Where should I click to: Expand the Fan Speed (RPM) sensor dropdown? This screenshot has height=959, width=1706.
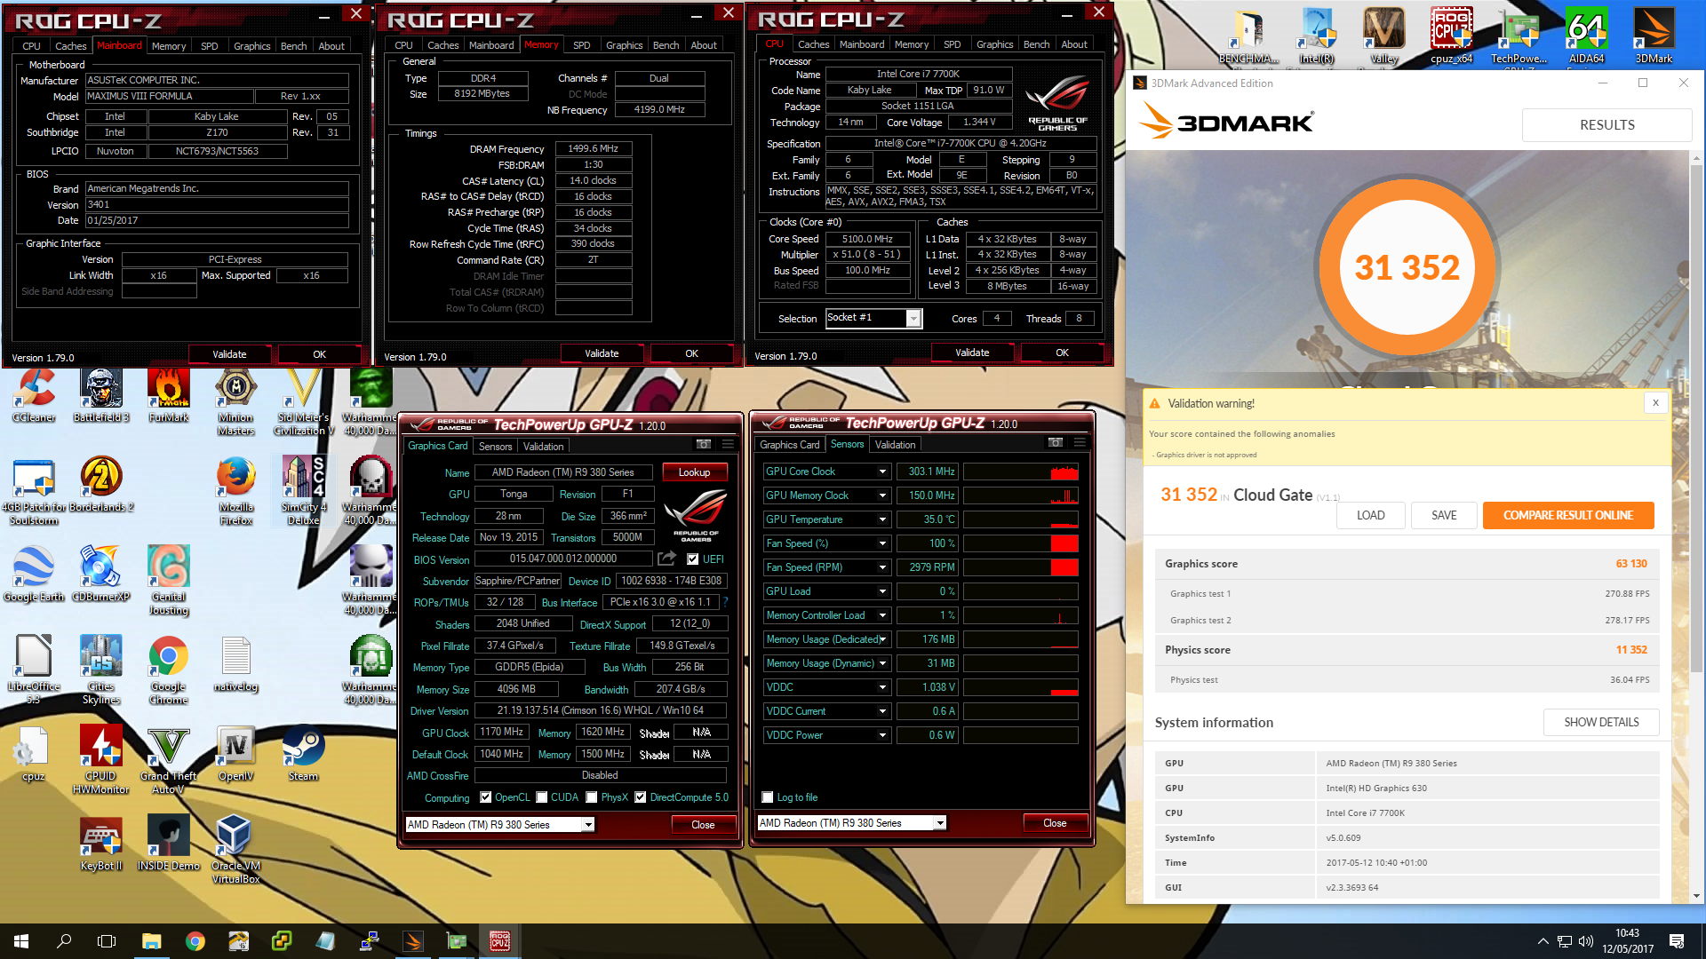882,567
